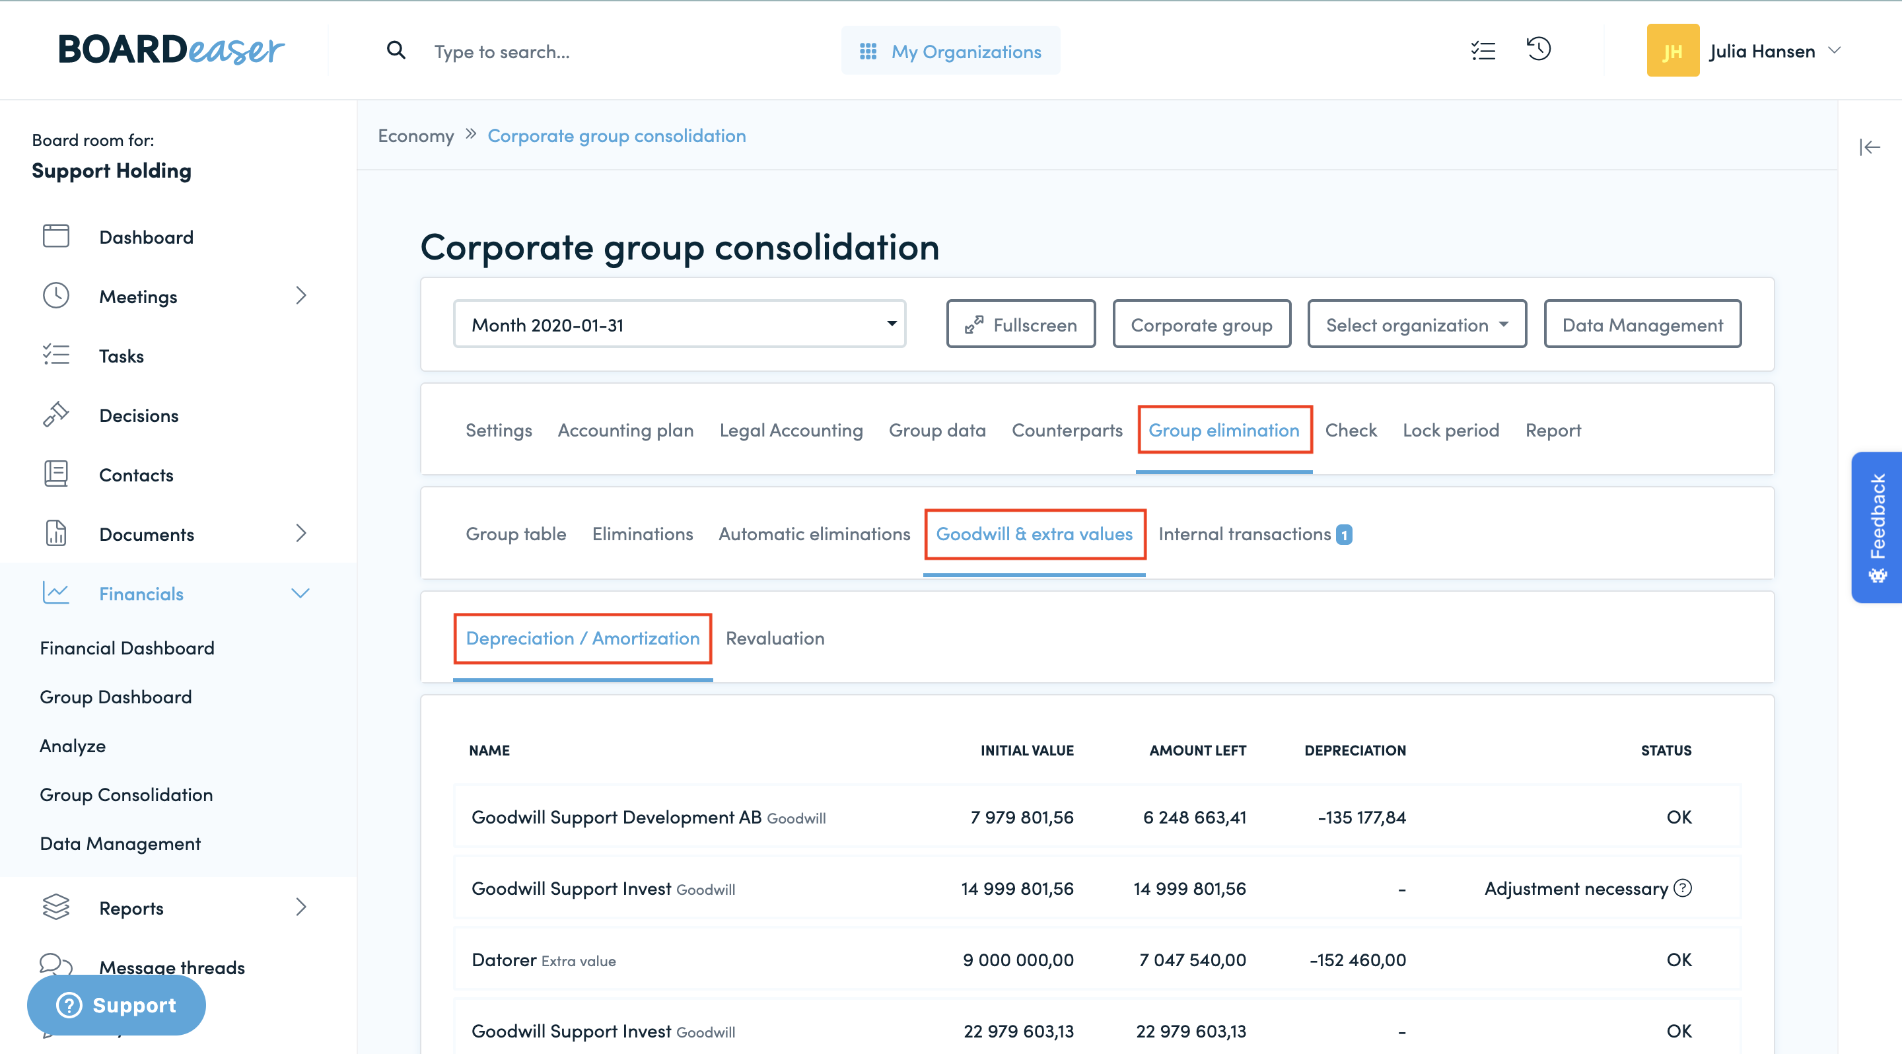This screenshot has width=1902, height=1054.
Task: Click the Contacts book icon
Action: point(56,474)
